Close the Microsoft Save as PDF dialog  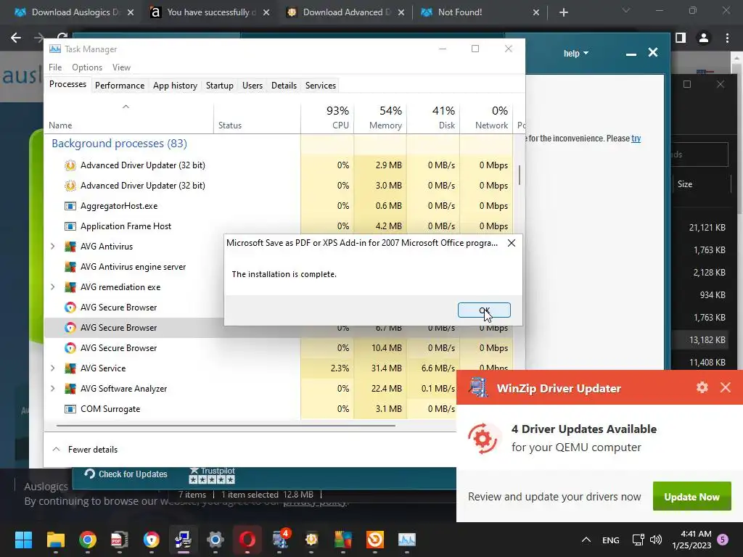pyautogui.click(x=512, y=243)
